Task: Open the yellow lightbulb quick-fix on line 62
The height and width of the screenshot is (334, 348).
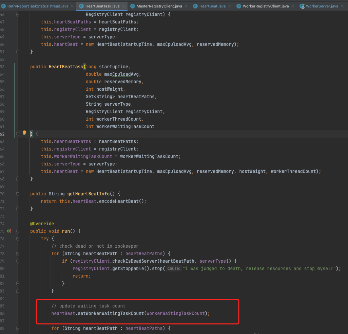Action: tap(24, 133)
